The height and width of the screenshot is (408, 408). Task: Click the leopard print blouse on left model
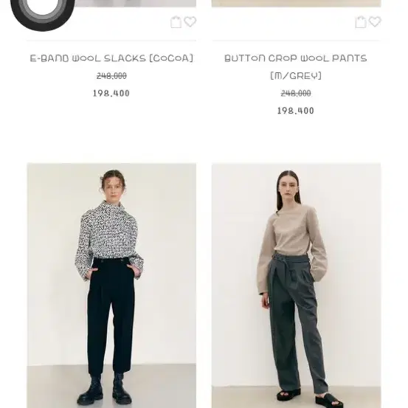point(108,237)
